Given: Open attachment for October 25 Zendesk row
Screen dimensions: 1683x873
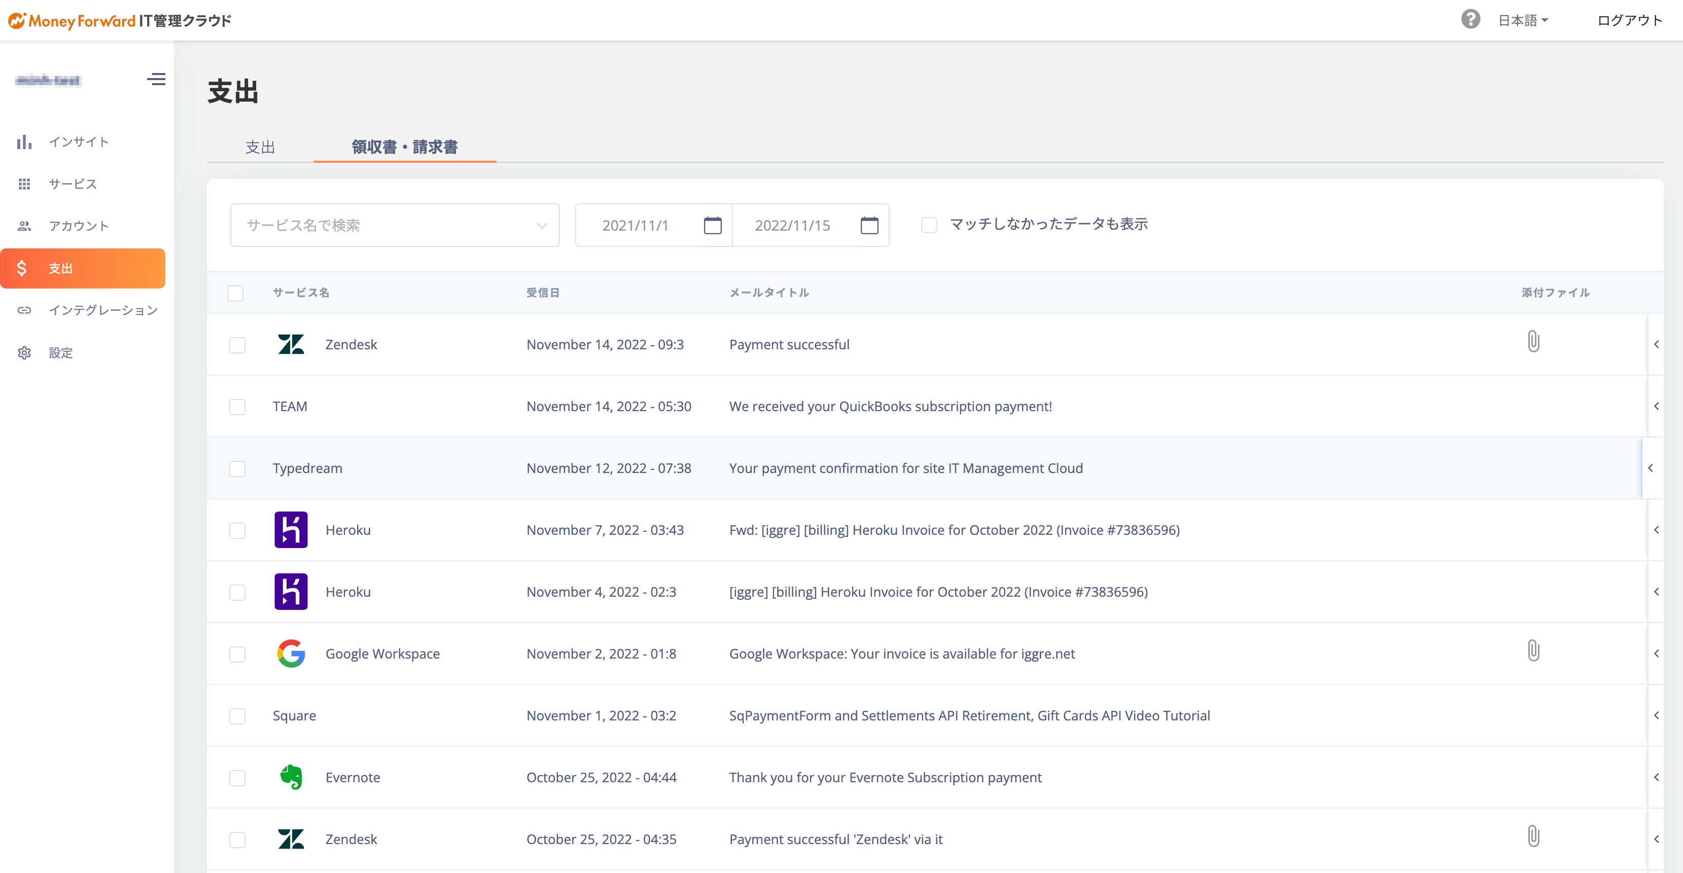Looking at the screenshot, I should [1533, 836].
